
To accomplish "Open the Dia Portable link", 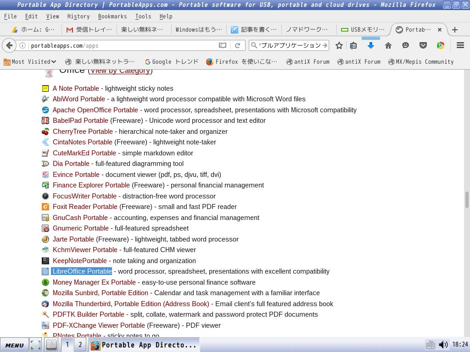I will coord(71,164).
